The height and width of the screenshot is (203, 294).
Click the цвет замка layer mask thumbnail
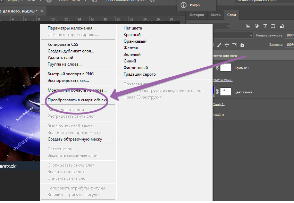click(225, 92)
